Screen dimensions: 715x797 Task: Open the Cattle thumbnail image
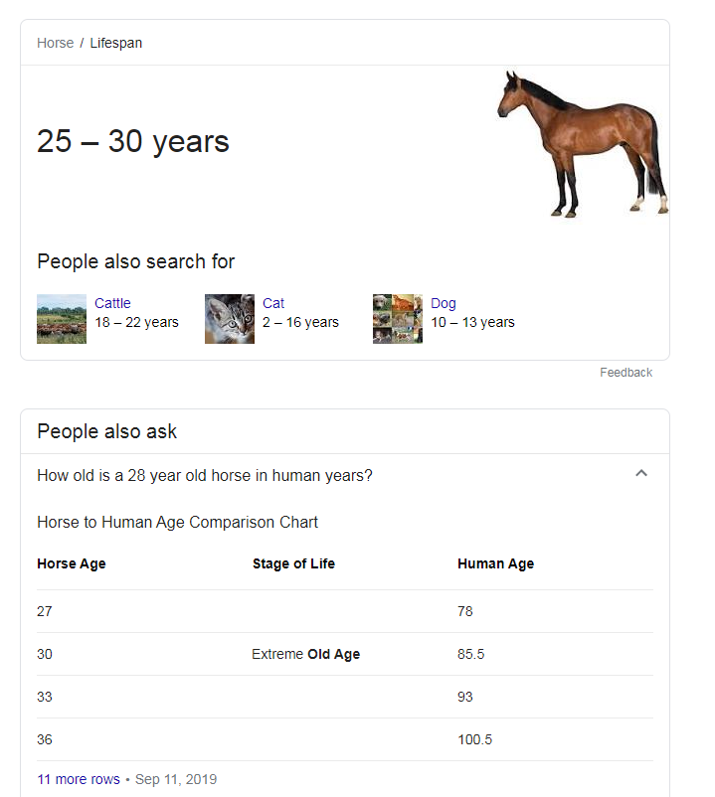click(62, 319)
